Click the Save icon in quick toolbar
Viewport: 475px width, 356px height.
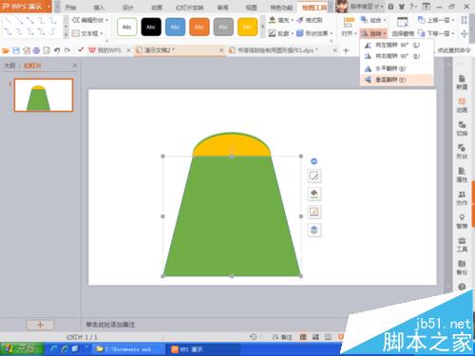16,50
